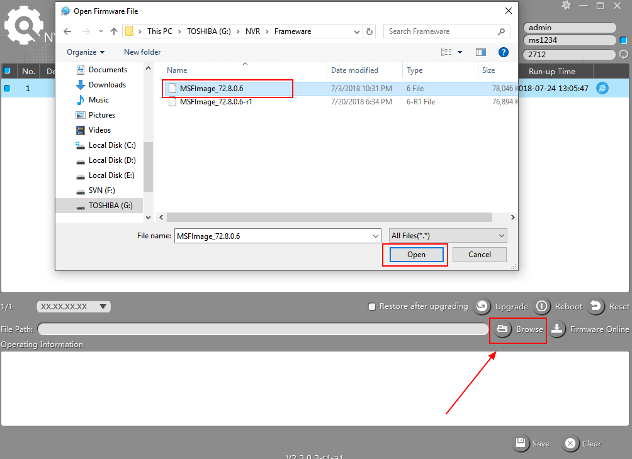Open Downloads in navigation pane
This screenshot has height=459, width=632.
107,84
